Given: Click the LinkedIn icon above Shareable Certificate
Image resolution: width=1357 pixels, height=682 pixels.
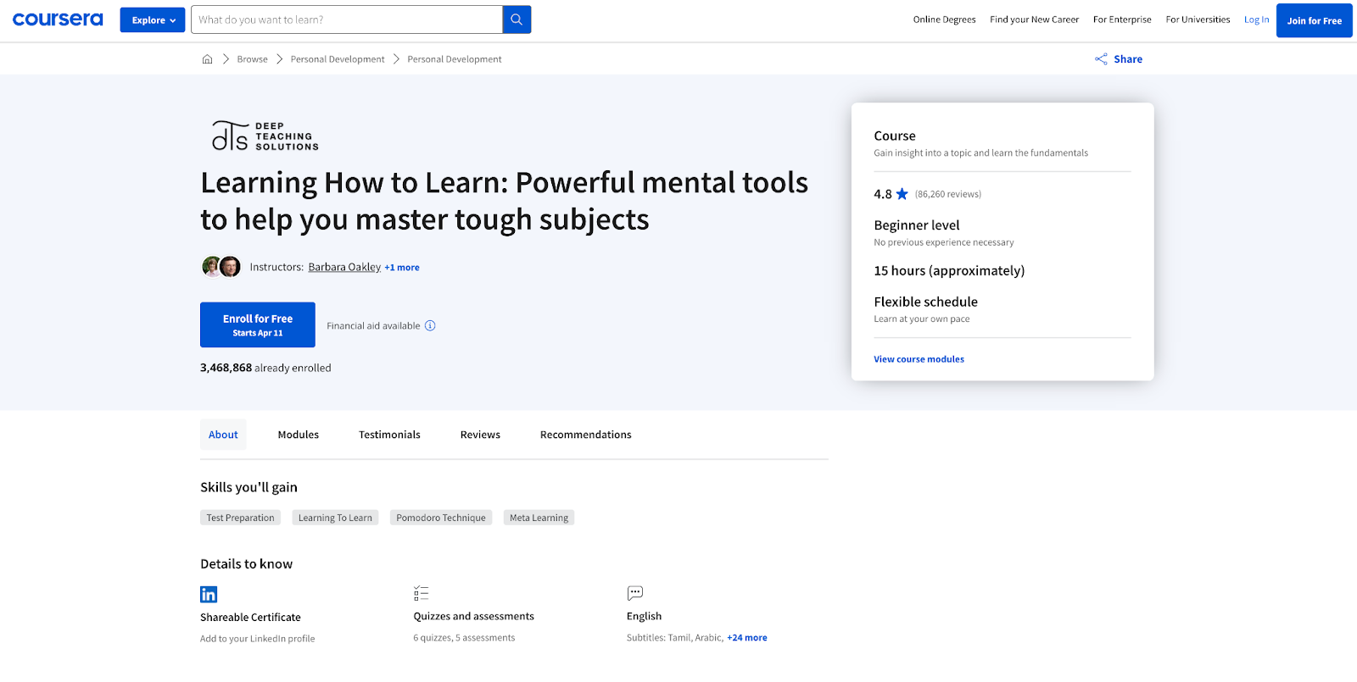Looking at the screenshot, I should coord(209,594).
